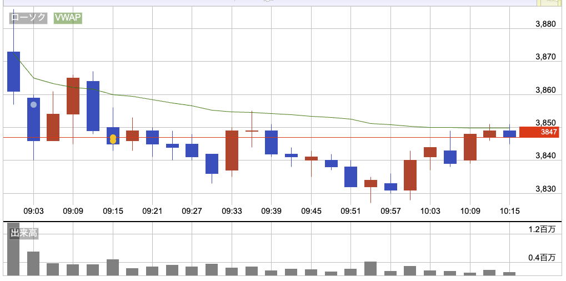This screenshot has width=566, height=281.
Task: Toggle the ローソク candlestick legend label
Action: coord(28,18)
